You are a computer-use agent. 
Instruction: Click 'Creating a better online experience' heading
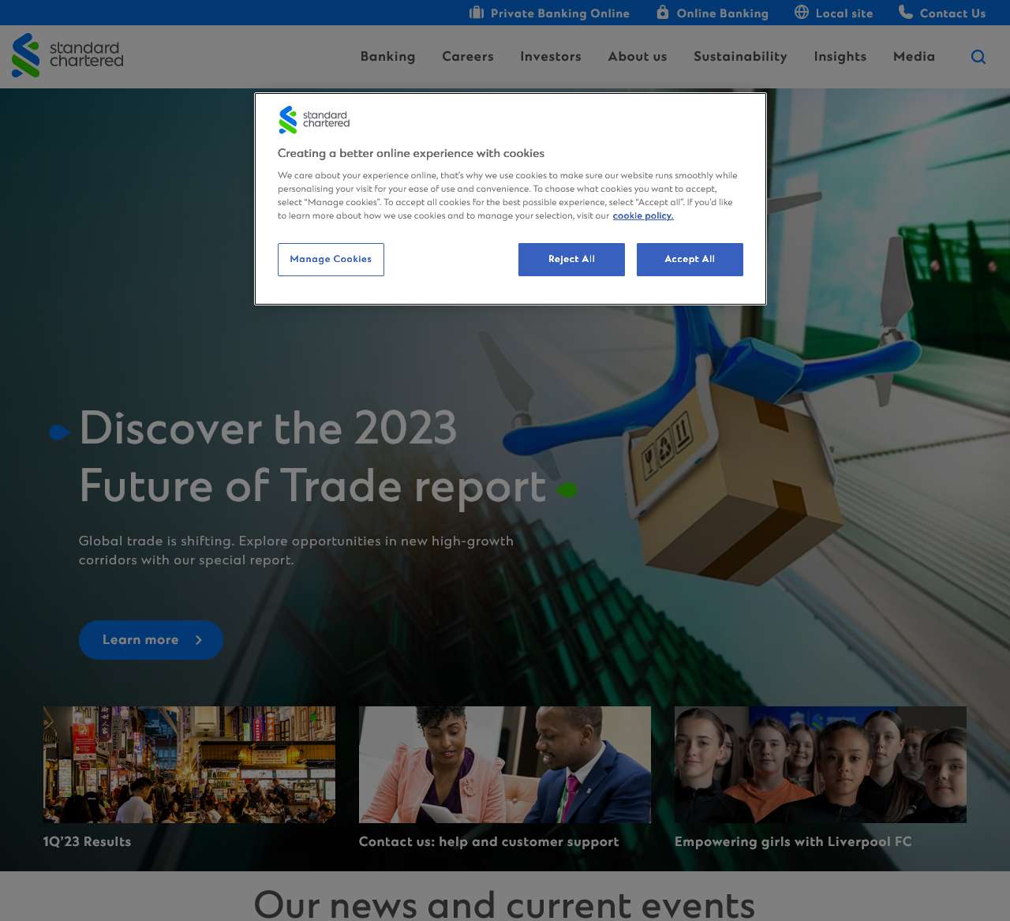coord(411,153)
